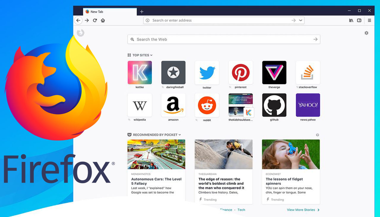Click the magnifier icon in web search box
This screenshot has height=217, width=380.
(x=132, y=39)
